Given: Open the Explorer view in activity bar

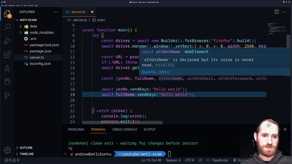Looking at the screenshot, I should tap(7, 14).
